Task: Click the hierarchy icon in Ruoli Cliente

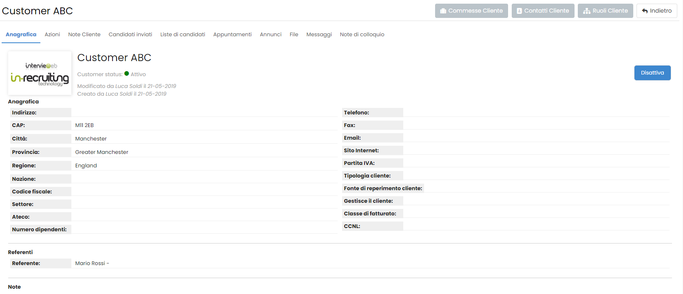Action: coord(586,11)
